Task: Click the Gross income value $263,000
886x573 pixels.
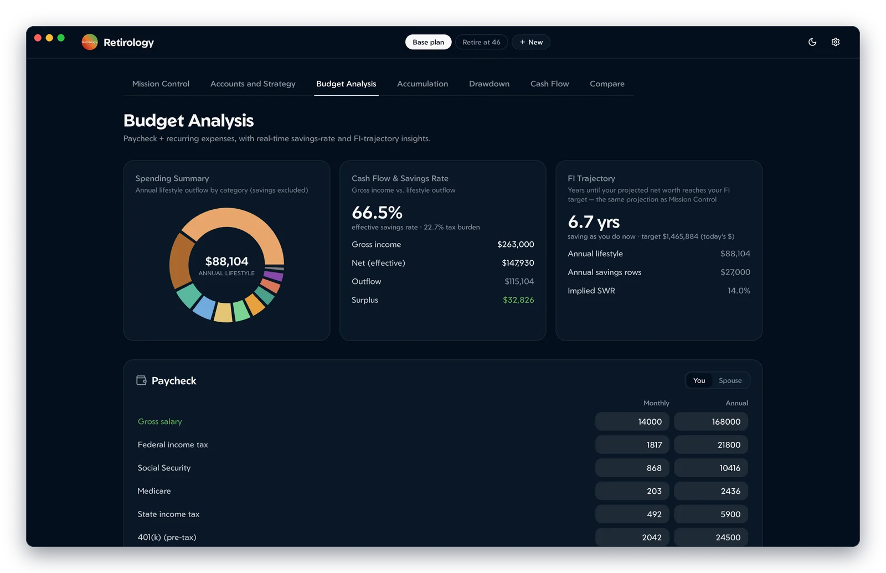Action: pyautogui.click(x=516, y=244)
